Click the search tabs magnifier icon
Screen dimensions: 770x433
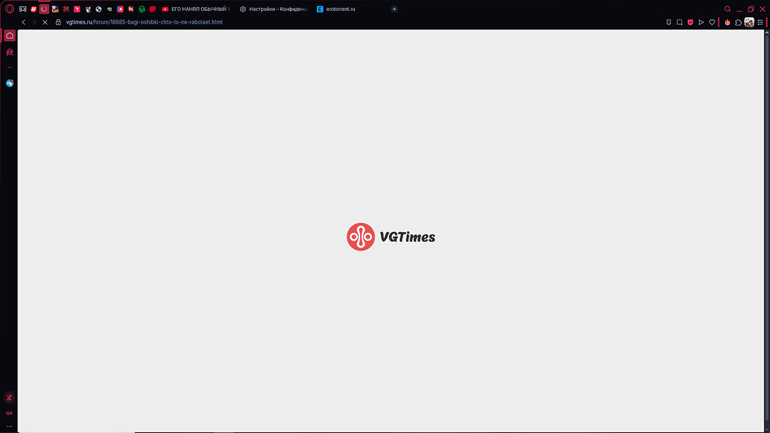click(728, 9)
